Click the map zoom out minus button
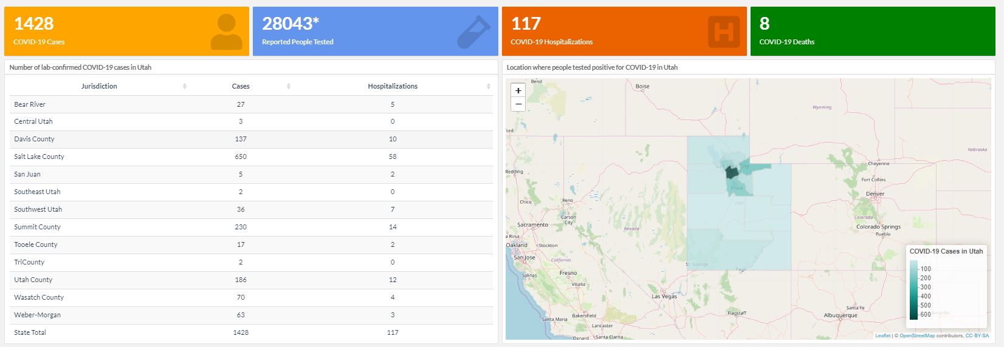This screenshot has height=347, width=1004. [518, 104]
